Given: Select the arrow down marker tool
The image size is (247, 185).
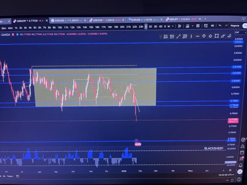Looking at the screenshot, I should tap(204, 36).
